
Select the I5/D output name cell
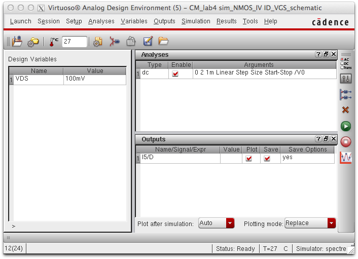pyautogui.click(x=180, y=158)
